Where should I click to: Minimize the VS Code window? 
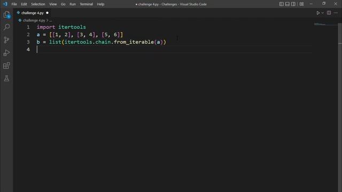click(311, 4)
